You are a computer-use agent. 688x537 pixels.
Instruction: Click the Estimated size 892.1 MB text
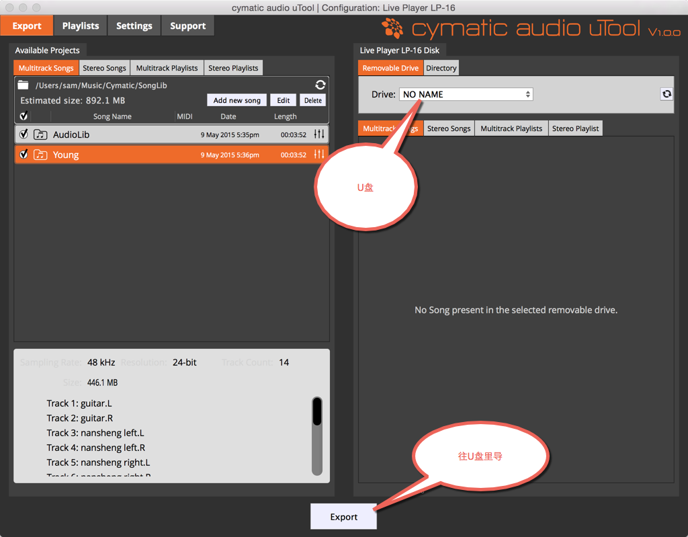(x=73, y=101)
